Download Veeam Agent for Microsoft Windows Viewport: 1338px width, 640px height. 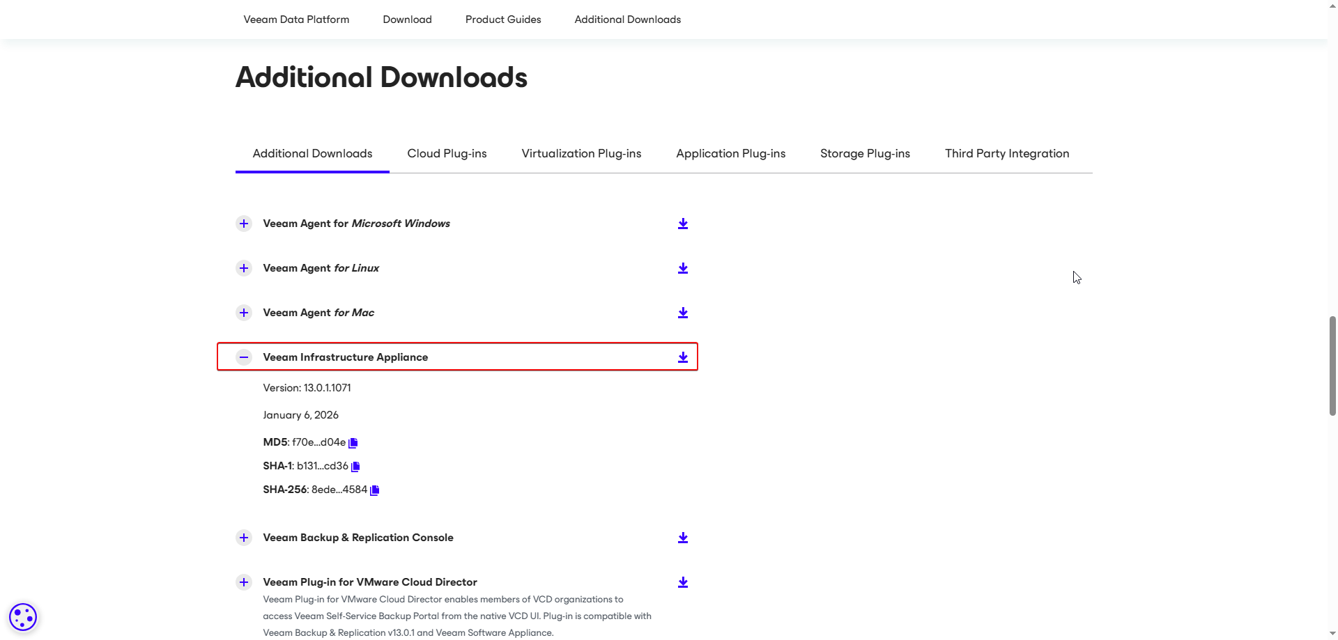pyautogui.click(x=683, y=224)
